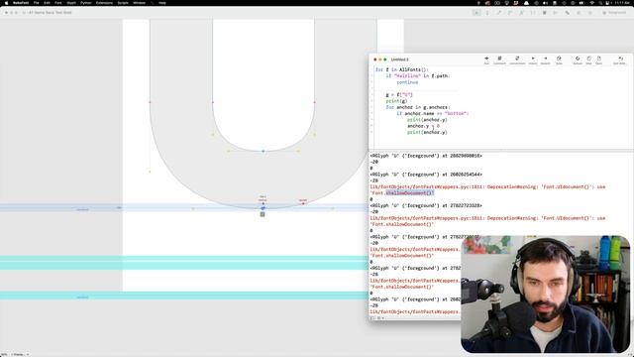Click the Untitled 3 window title
This screenshot has width=634, height=357.
click(x=400, y=59)
